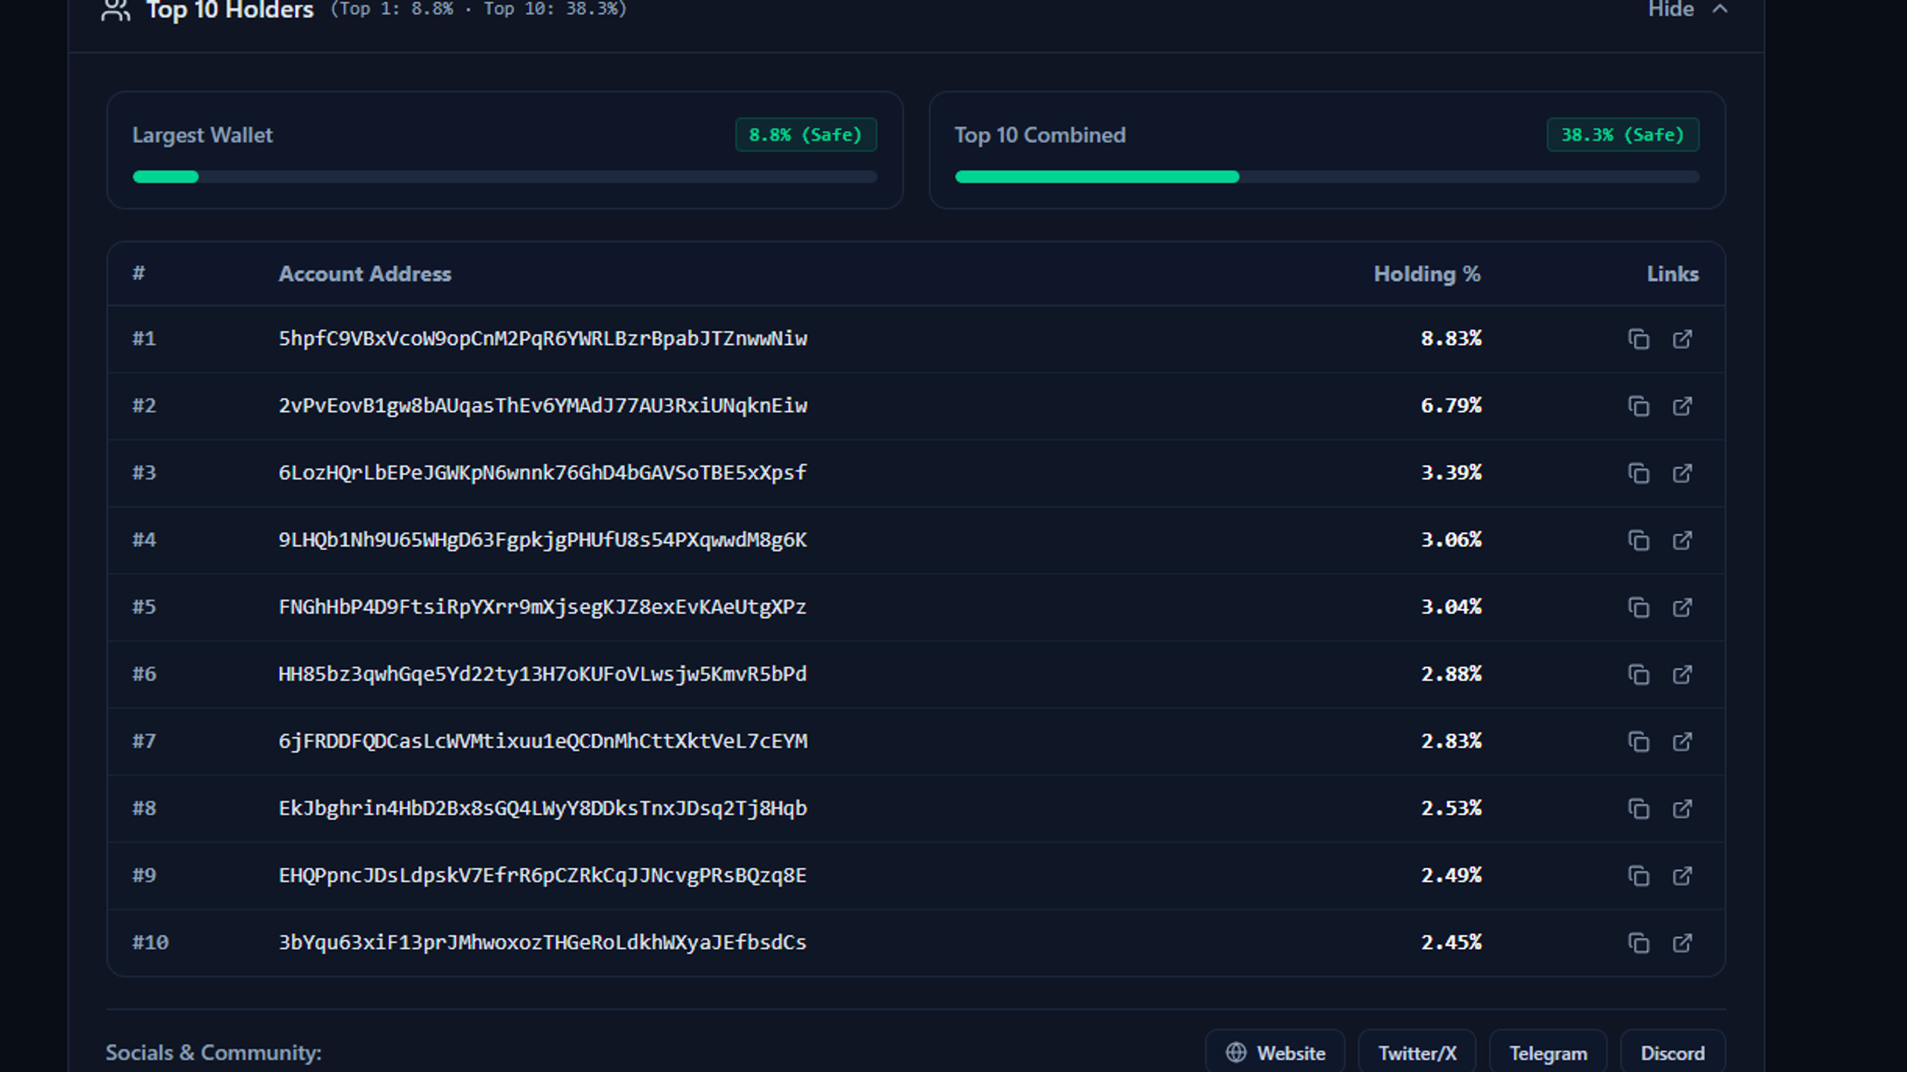The image size is (1907, 1072).
Task: Open the Telegram link
Action: [1548, 1053]
